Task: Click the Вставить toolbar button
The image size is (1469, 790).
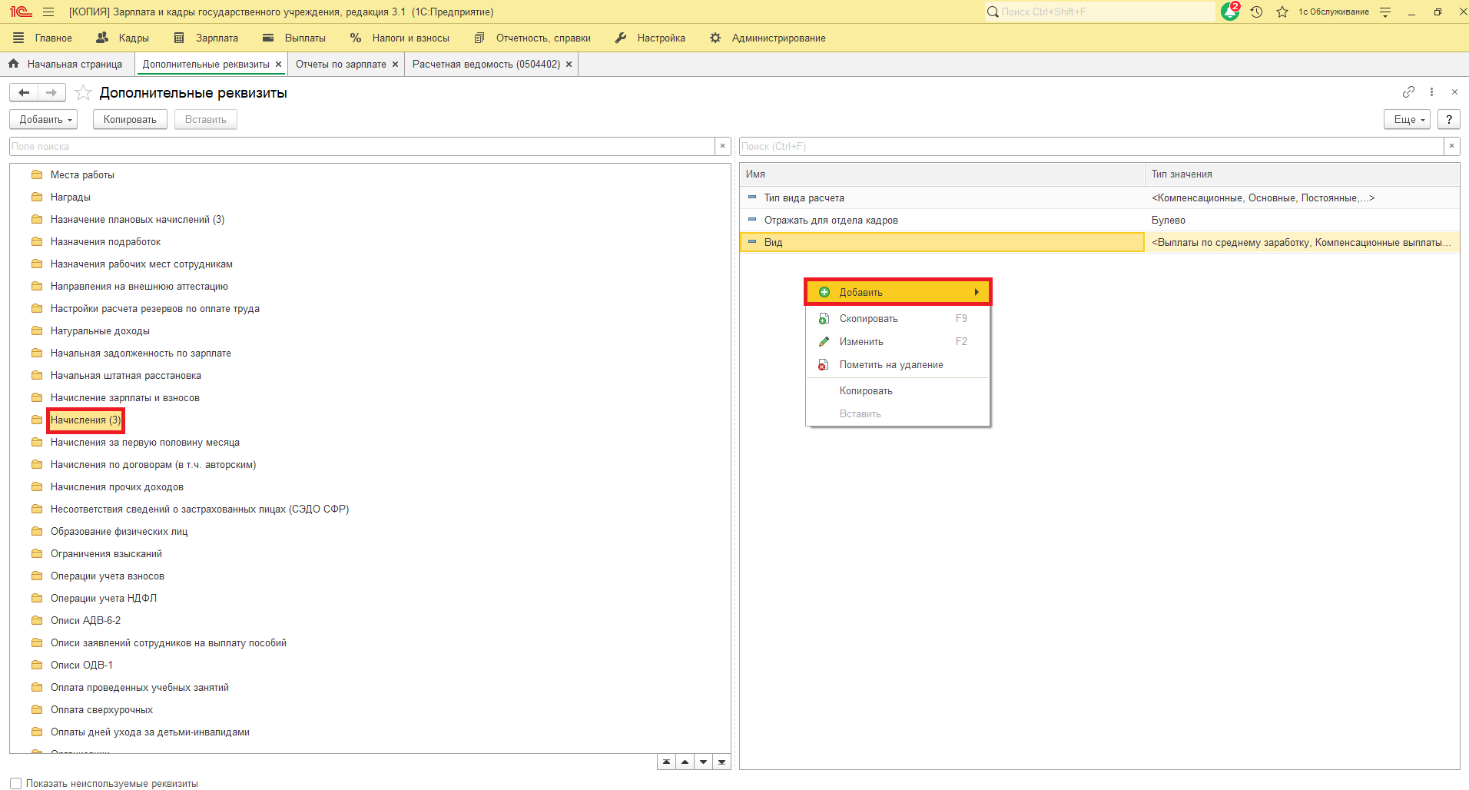Action: (x=206, y=120)
